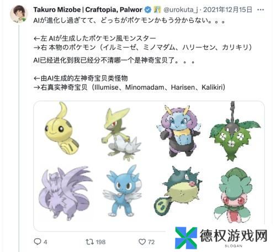Viewport: 276px width, 252px height.
Task: Open the green flower-headed Pokémon image
Action: pos(233,195)
